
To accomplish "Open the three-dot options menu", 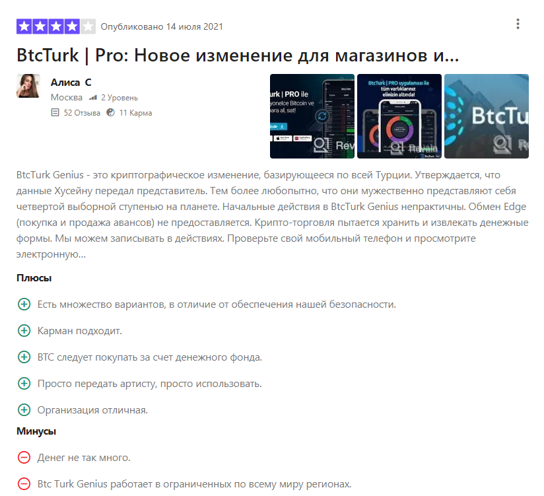I will click(518, 24).
